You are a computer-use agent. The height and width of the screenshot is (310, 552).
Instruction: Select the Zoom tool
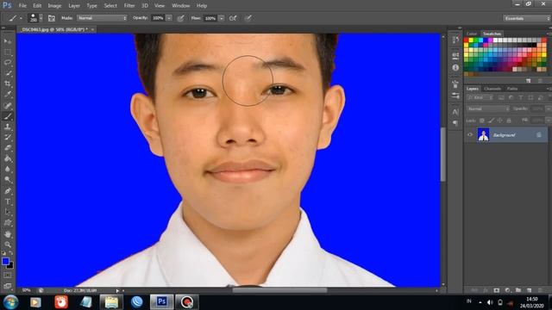pos(8,245)
